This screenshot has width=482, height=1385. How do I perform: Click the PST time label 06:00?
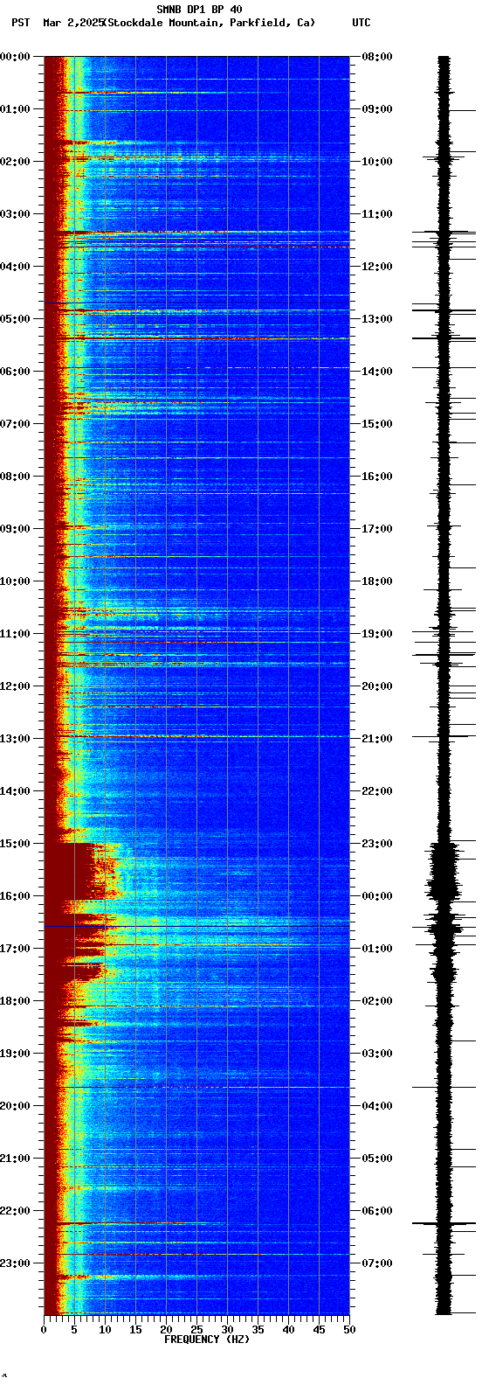(15, 372)
